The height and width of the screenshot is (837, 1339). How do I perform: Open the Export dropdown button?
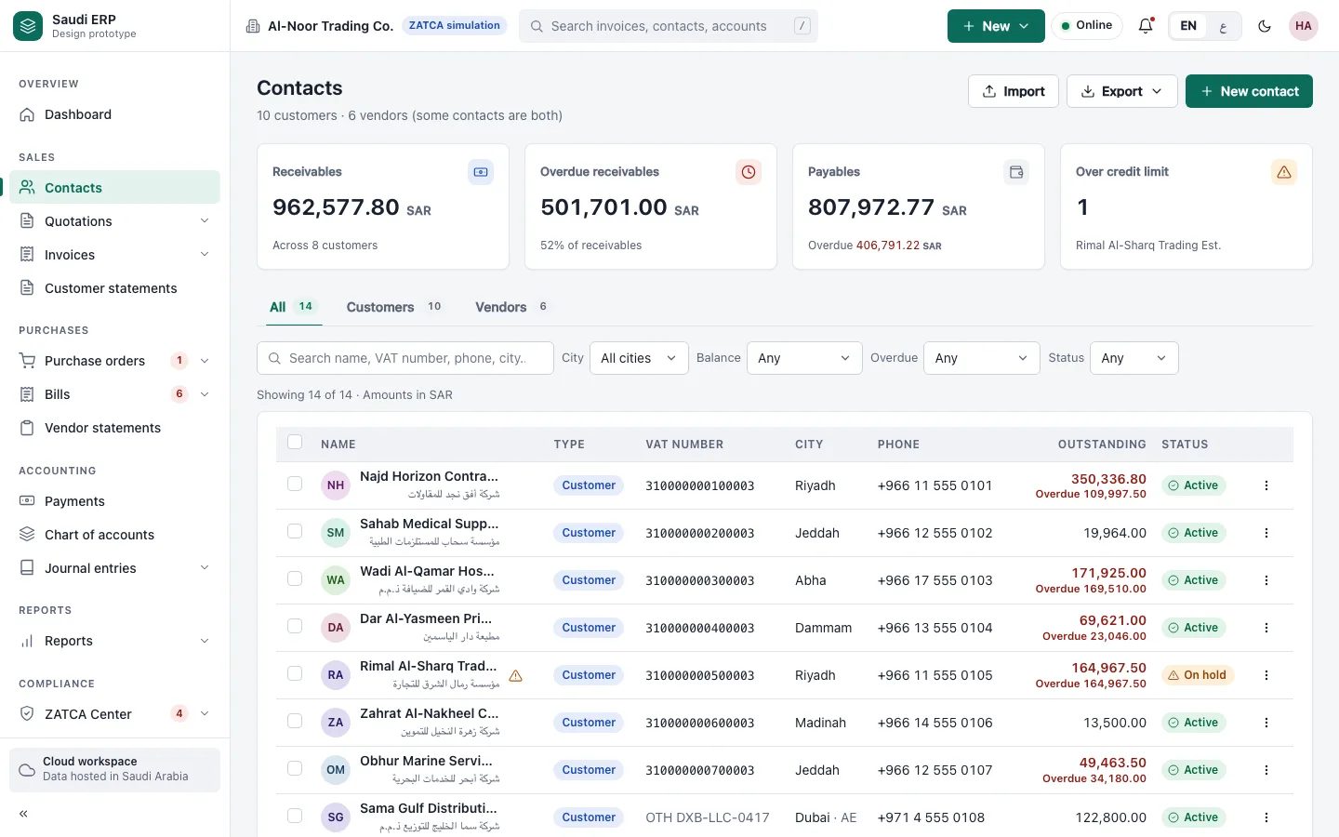tap(1122, 91)
